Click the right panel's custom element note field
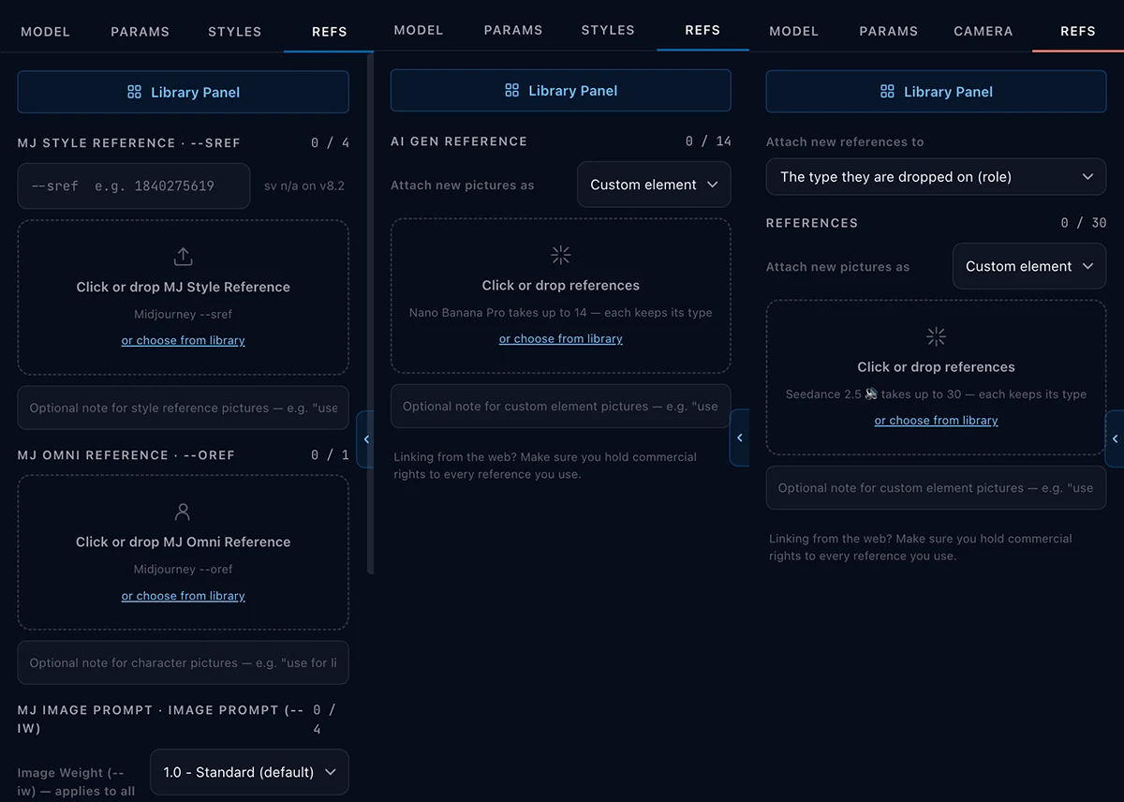Screen dimensions: 1124x802 click(936, 487)
